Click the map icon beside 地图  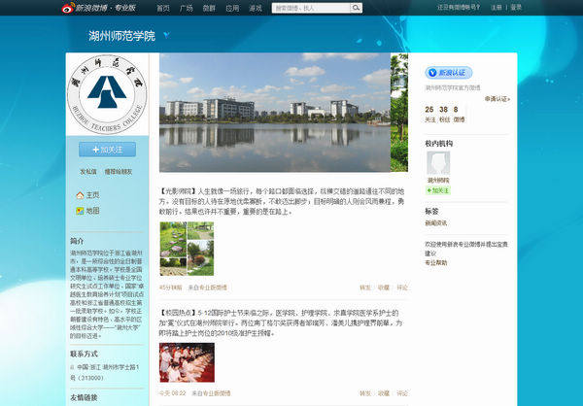pyautogui.click(x=79, y=210)
